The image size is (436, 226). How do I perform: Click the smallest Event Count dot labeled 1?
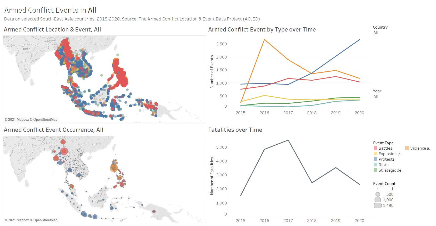point(378,189)
